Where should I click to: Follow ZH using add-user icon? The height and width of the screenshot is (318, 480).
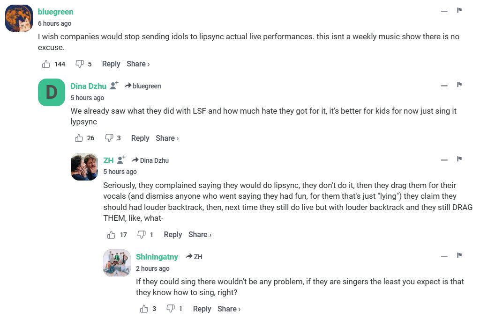pyautogui.click(x=121, y=160)
